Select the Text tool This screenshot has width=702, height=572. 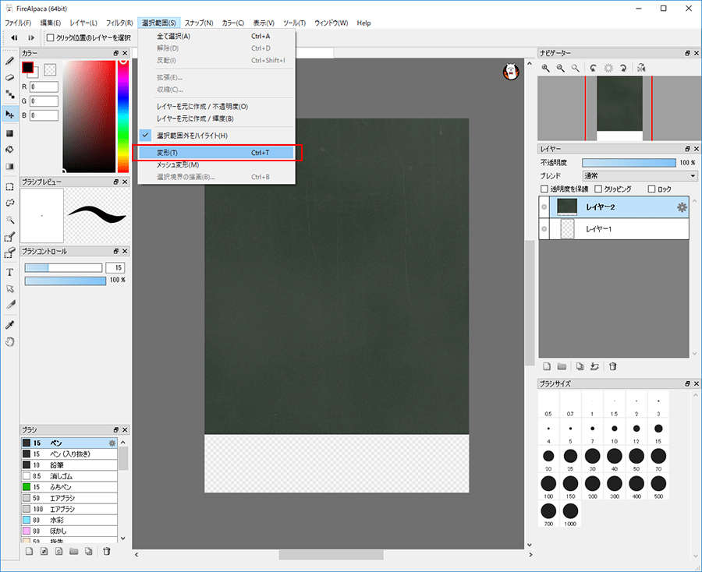coord(10,272)
